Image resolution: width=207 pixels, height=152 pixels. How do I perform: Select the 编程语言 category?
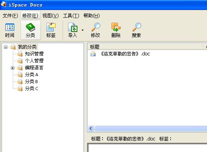(x=34, y=68)
